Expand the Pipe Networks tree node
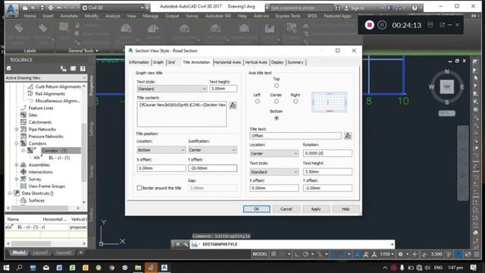 click(x=17, y=129)
